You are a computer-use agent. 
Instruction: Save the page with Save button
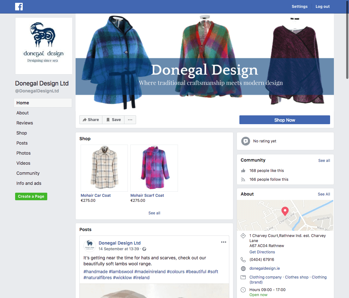point(113,120)
